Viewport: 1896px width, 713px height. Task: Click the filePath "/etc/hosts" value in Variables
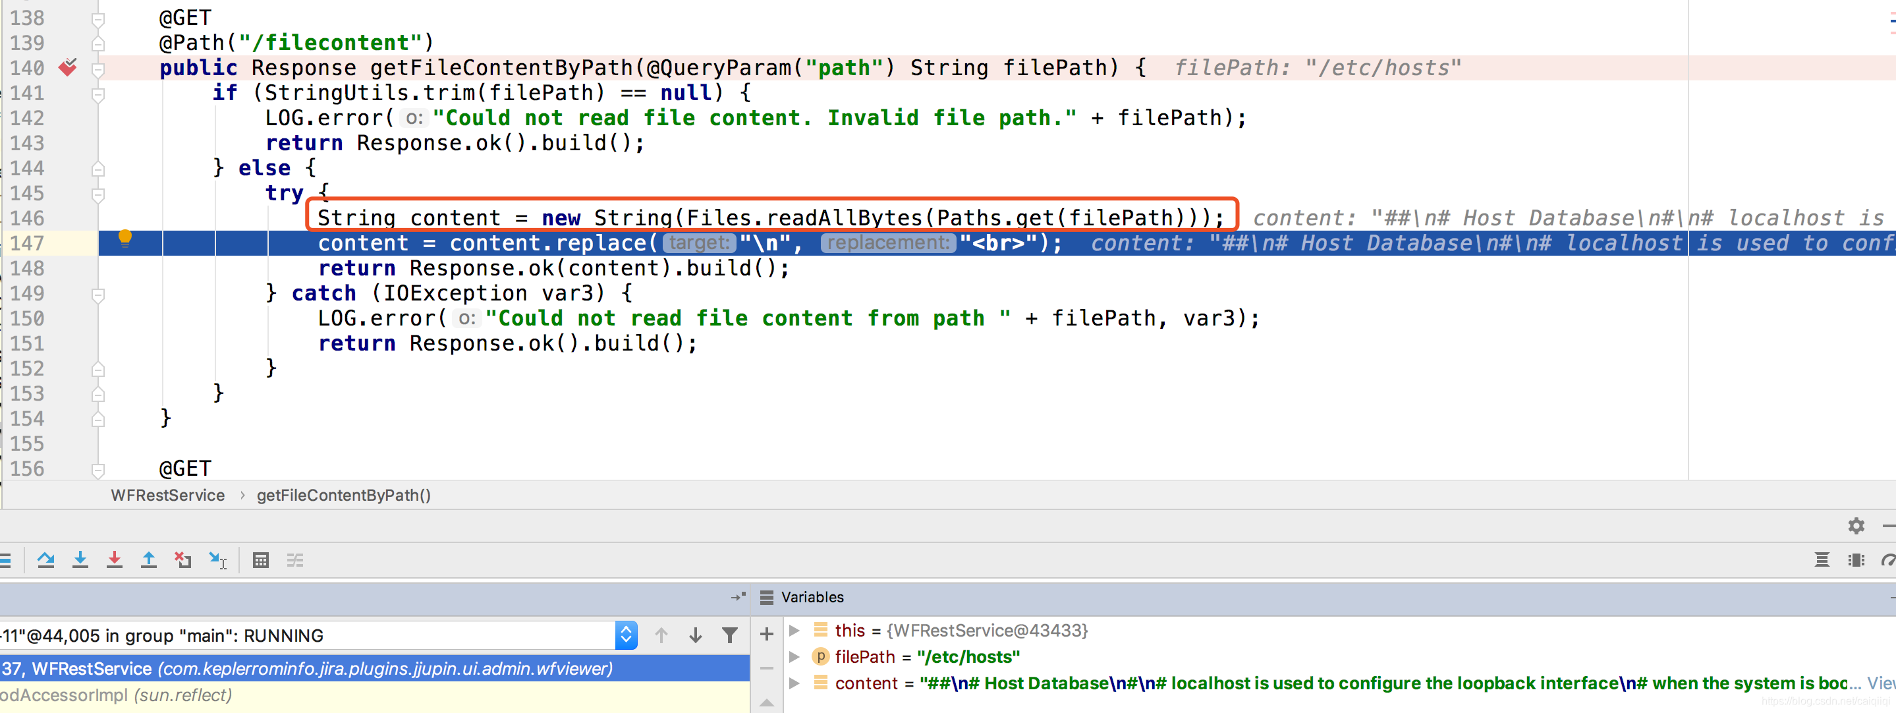[x=968, y=656]
